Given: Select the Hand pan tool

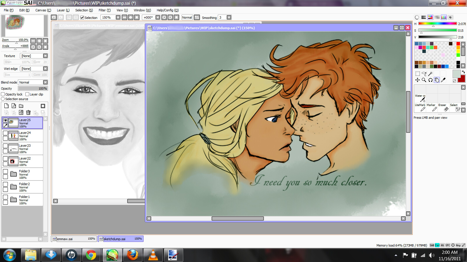Looking at the screenshot, I should click(437, 80).
